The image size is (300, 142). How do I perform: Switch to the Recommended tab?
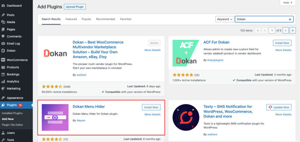tap(105, 19)
